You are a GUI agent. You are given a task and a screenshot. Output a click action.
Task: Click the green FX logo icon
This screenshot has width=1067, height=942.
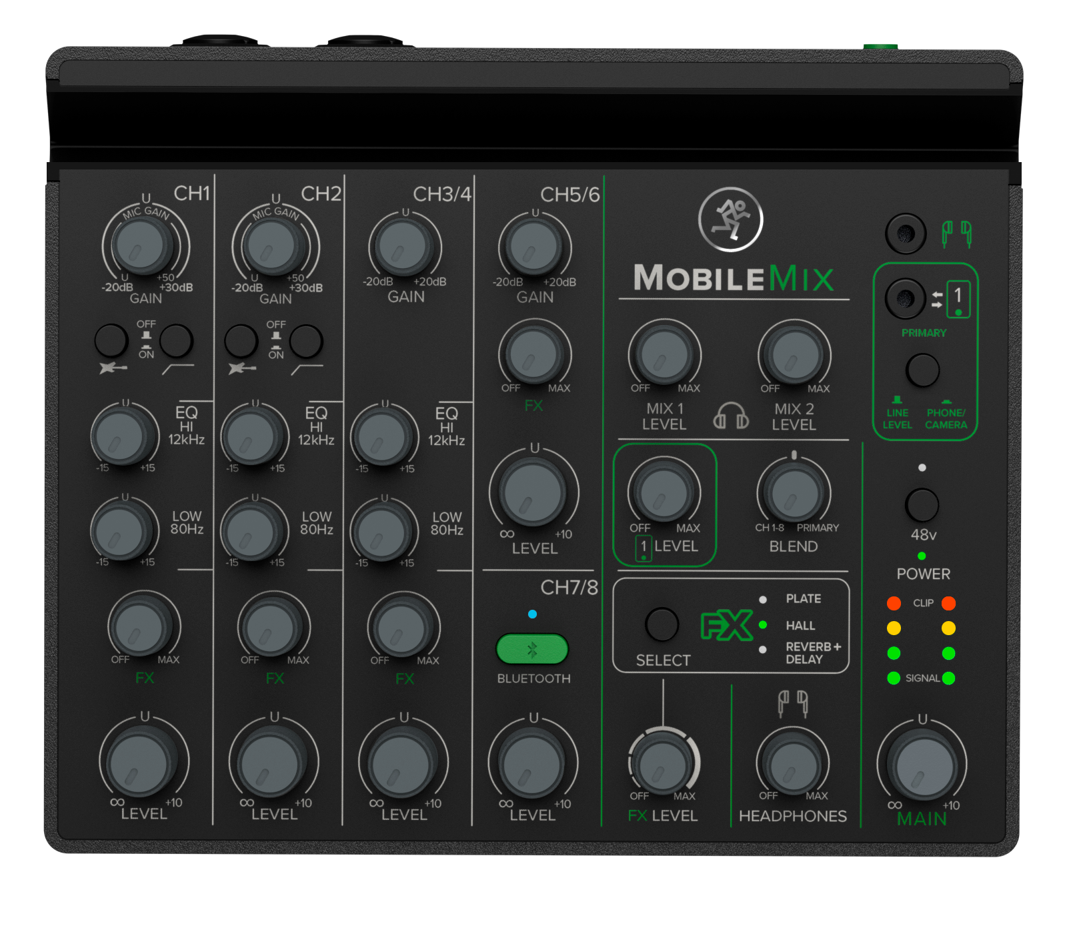pyautogui.click(x=726, y=626)
